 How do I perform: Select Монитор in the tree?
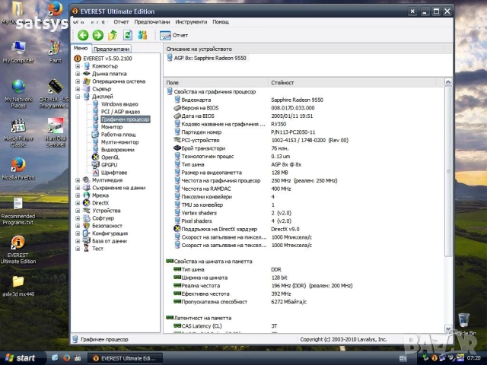(x=112, y=127)
